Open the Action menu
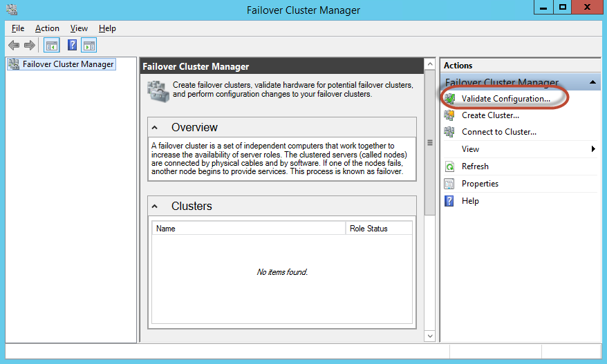The height and width of the screenshot is (364, 607). 47,28
